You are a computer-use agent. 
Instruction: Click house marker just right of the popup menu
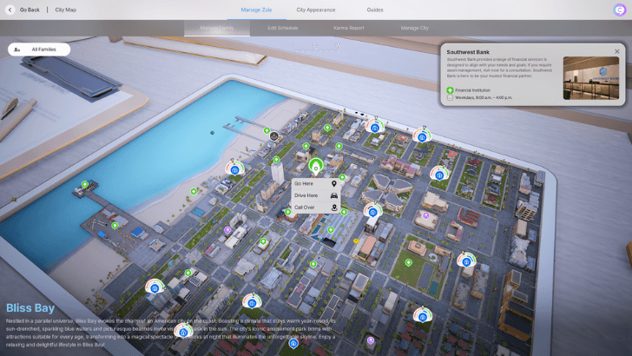point(373,212)
